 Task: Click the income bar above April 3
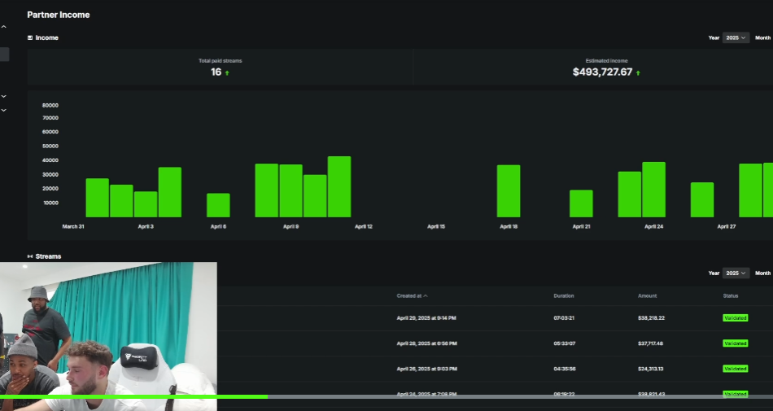[x=146, y=204]
